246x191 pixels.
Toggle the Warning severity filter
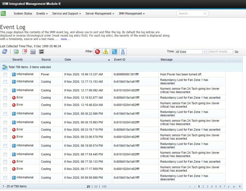(106, 52)
